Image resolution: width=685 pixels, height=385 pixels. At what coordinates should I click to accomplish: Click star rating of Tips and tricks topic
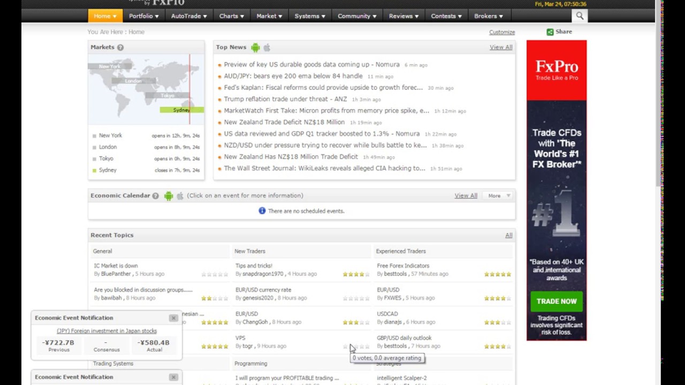[356, 274]
